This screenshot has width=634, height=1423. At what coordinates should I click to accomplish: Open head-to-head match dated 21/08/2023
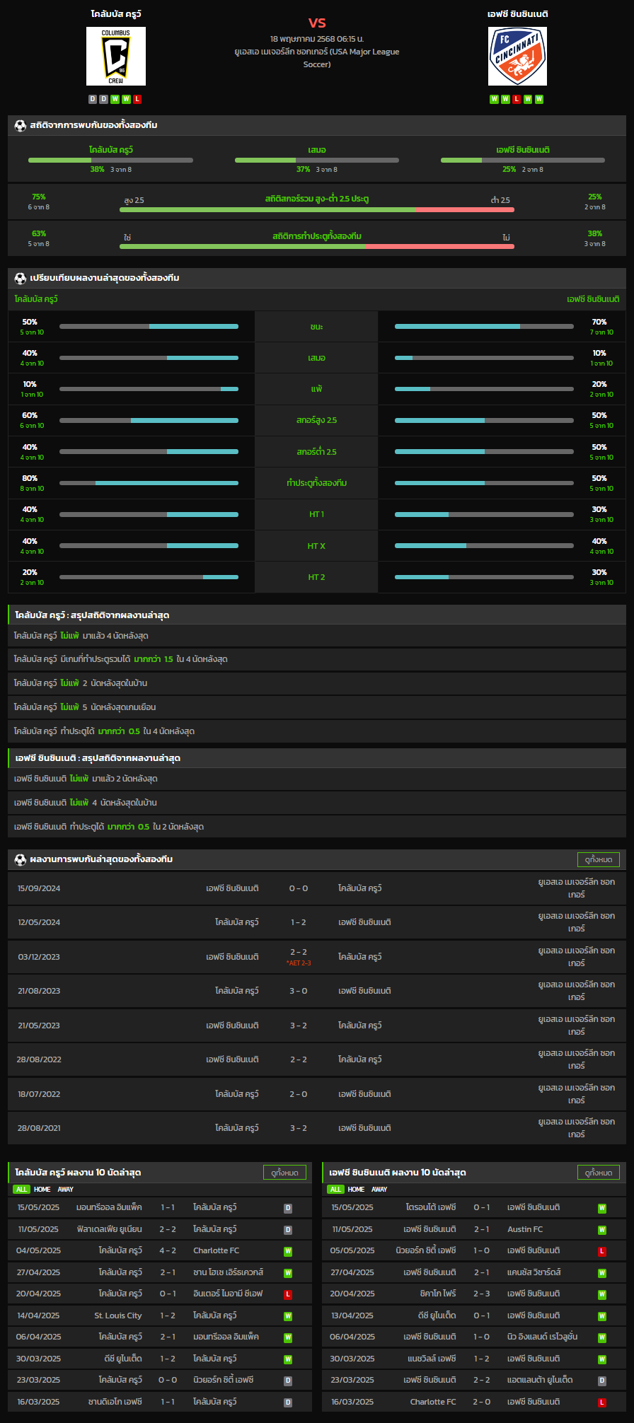tap(317, 991)
